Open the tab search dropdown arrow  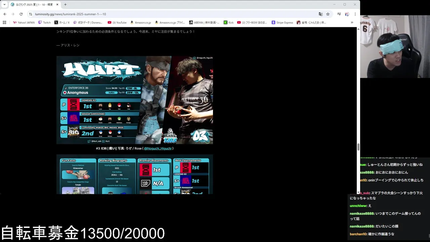[x=4, y=4]
